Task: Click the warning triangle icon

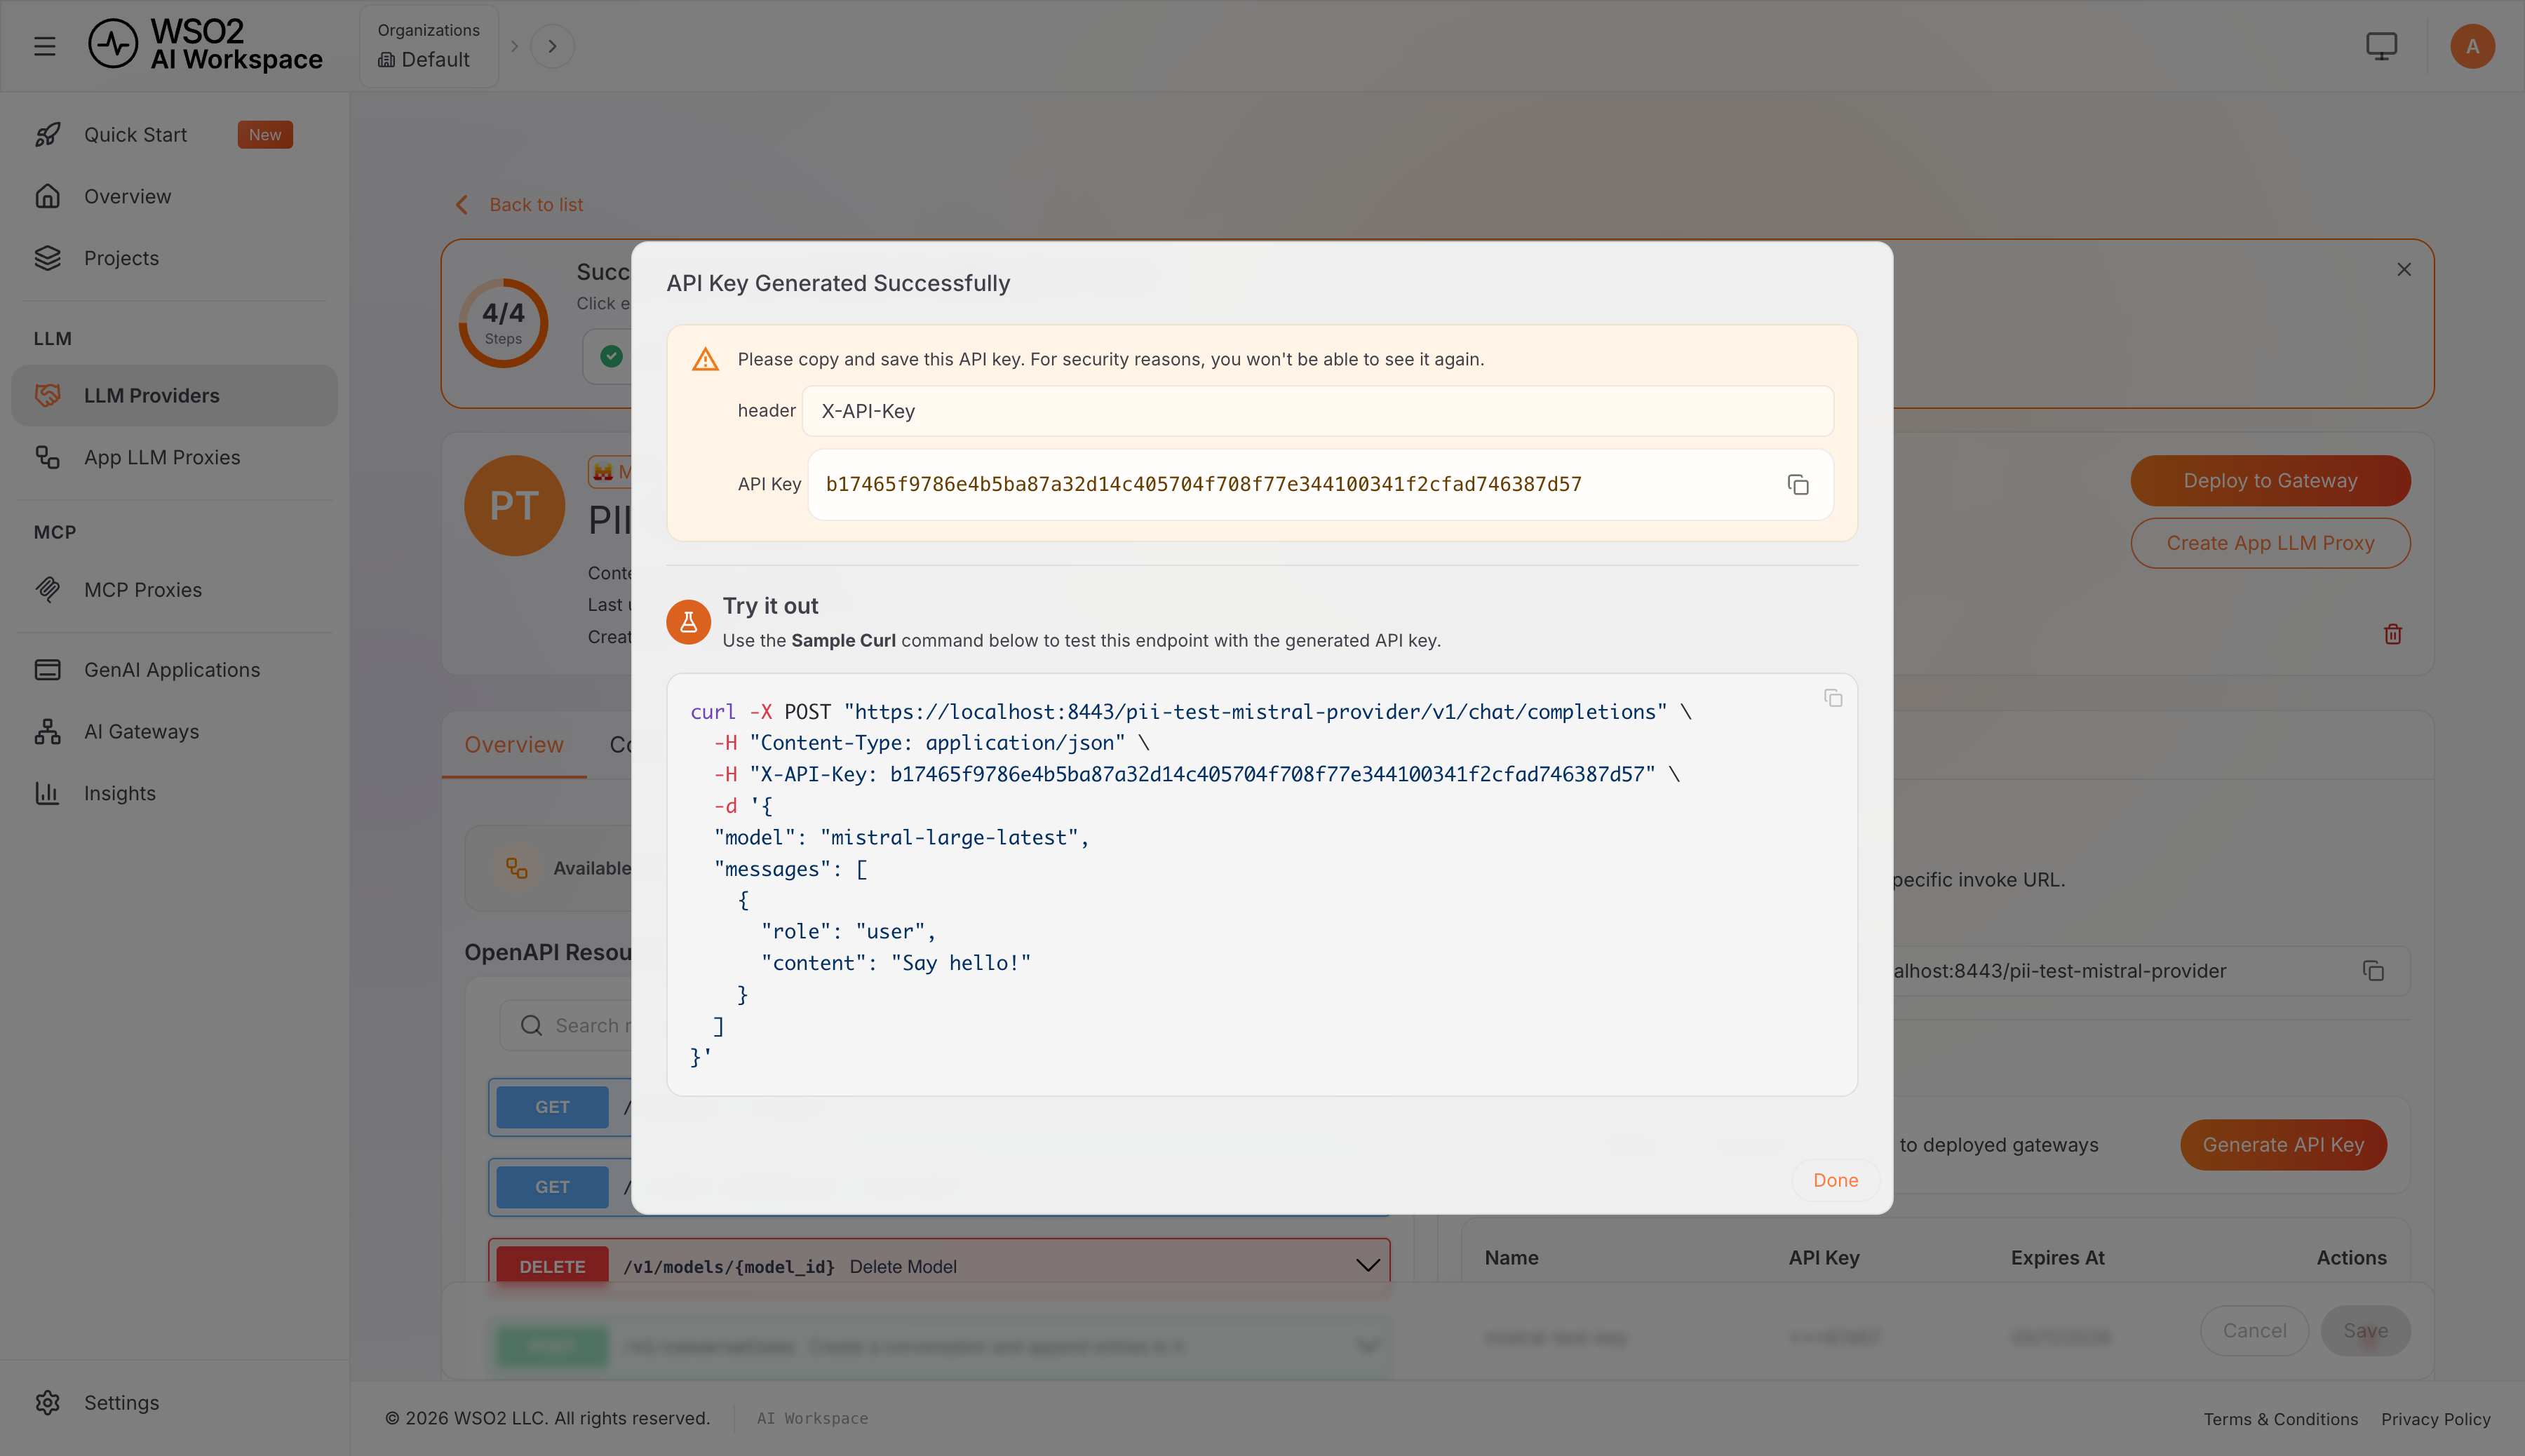Action: point(705,360)
